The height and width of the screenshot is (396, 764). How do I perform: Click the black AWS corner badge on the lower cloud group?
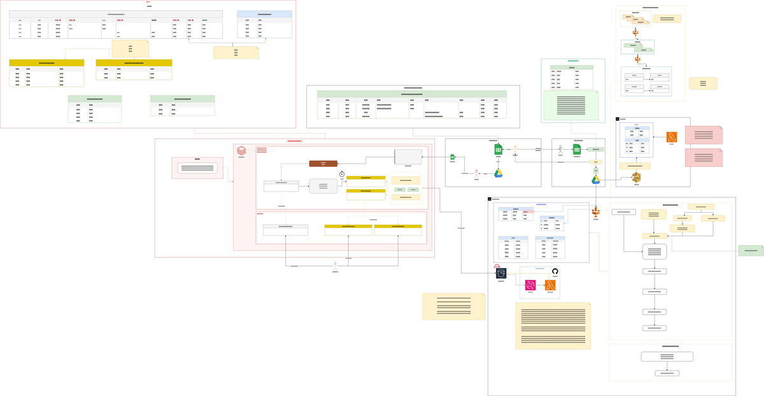click(x=490, y=199)
